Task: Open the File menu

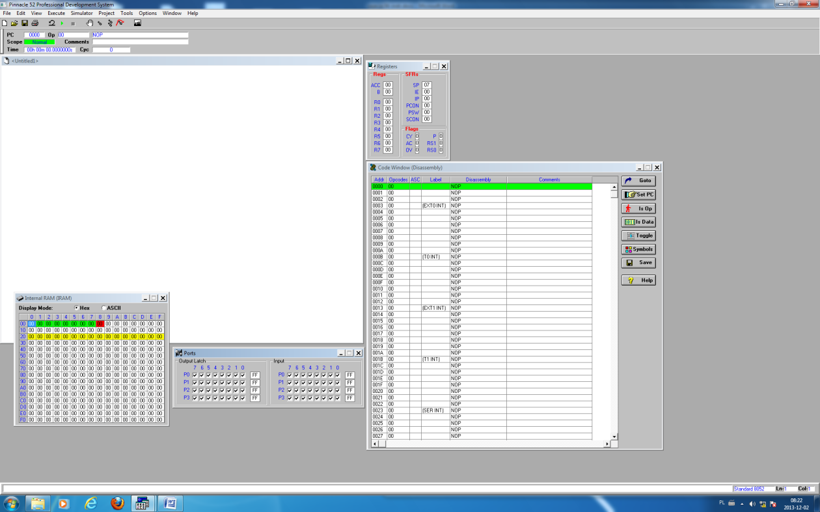Action: pos(7,13)
